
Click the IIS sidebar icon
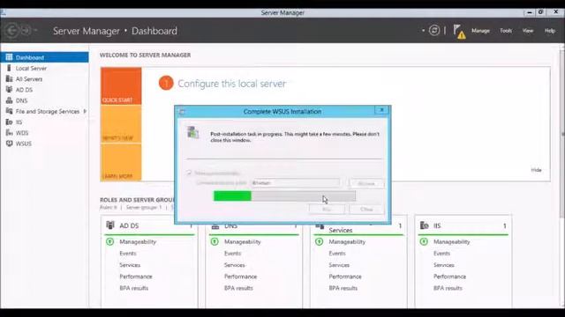[x=9, y=122]
